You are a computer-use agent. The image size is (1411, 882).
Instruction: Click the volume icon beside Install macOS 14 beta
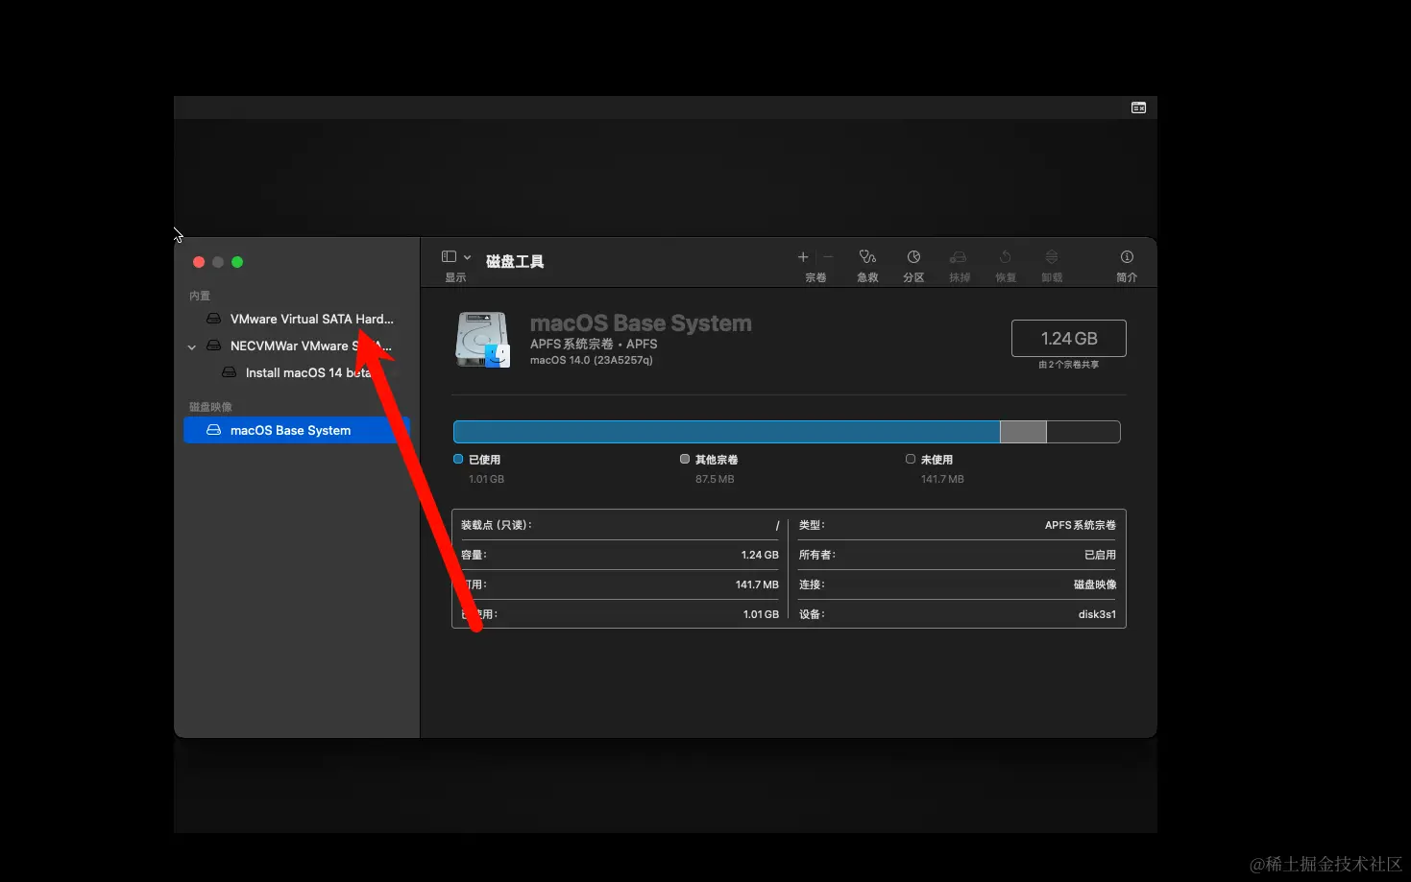pyautogui.click(x=229, y=372)
